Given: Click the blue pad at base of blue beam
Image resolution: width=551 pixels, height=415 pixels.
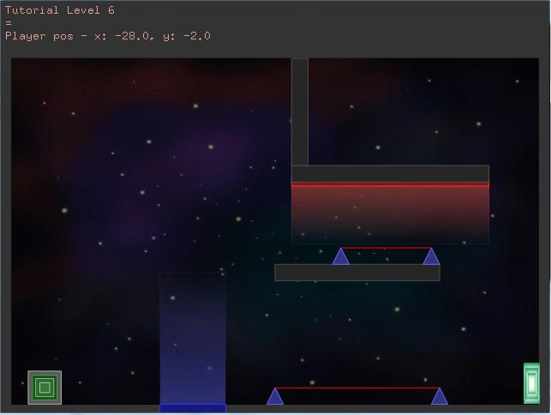Looking at the screenshot, I should (193, 408).
